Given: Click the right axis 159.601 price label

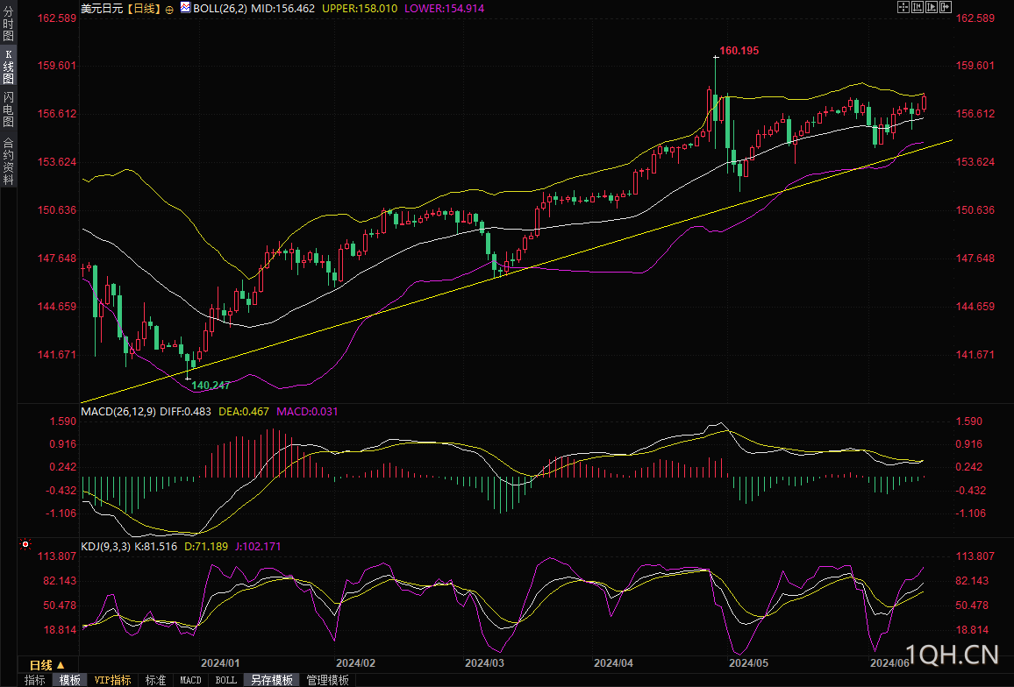Looking at the screenshot, I should pos(975,65).
